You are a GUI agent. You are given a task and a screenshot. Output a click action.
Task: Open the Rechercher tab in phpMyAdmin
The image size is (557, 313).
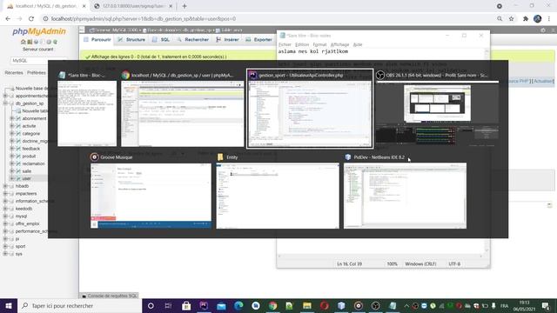click(x=192, y=40)
